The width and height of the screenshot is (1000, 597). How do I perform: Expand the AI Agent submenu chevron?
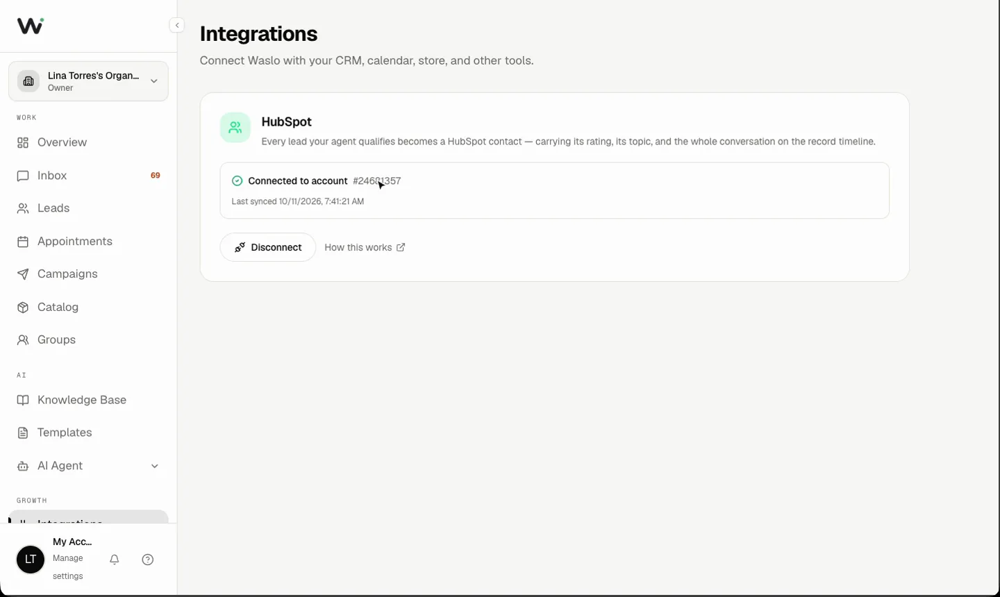(155, 466)
